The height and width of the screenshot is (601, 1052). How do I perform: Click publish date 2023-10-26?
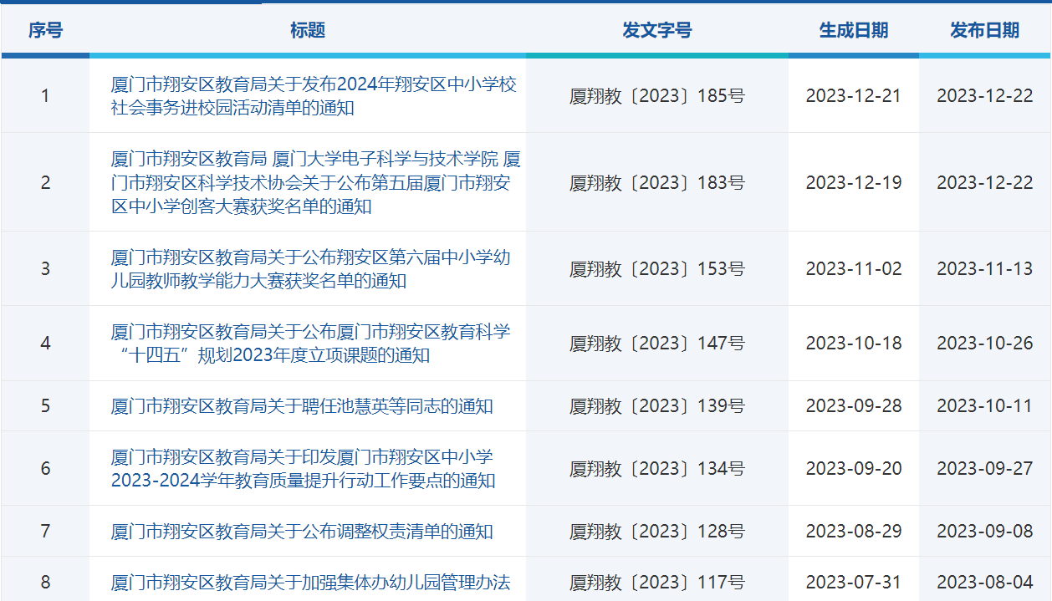pyautogui.click(x=985, y=344)
